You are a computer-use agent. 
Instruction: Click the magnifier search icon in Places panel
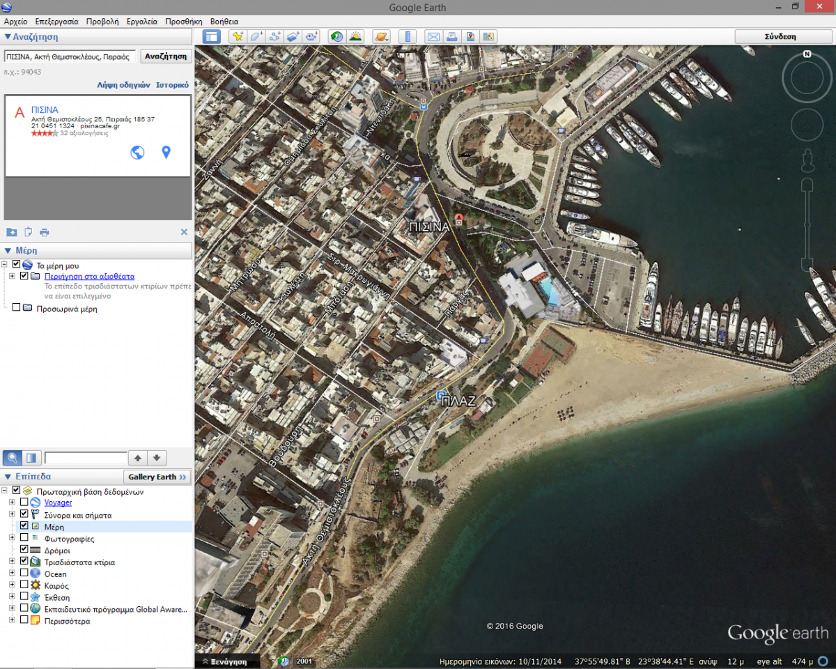(x=13, y=458)
